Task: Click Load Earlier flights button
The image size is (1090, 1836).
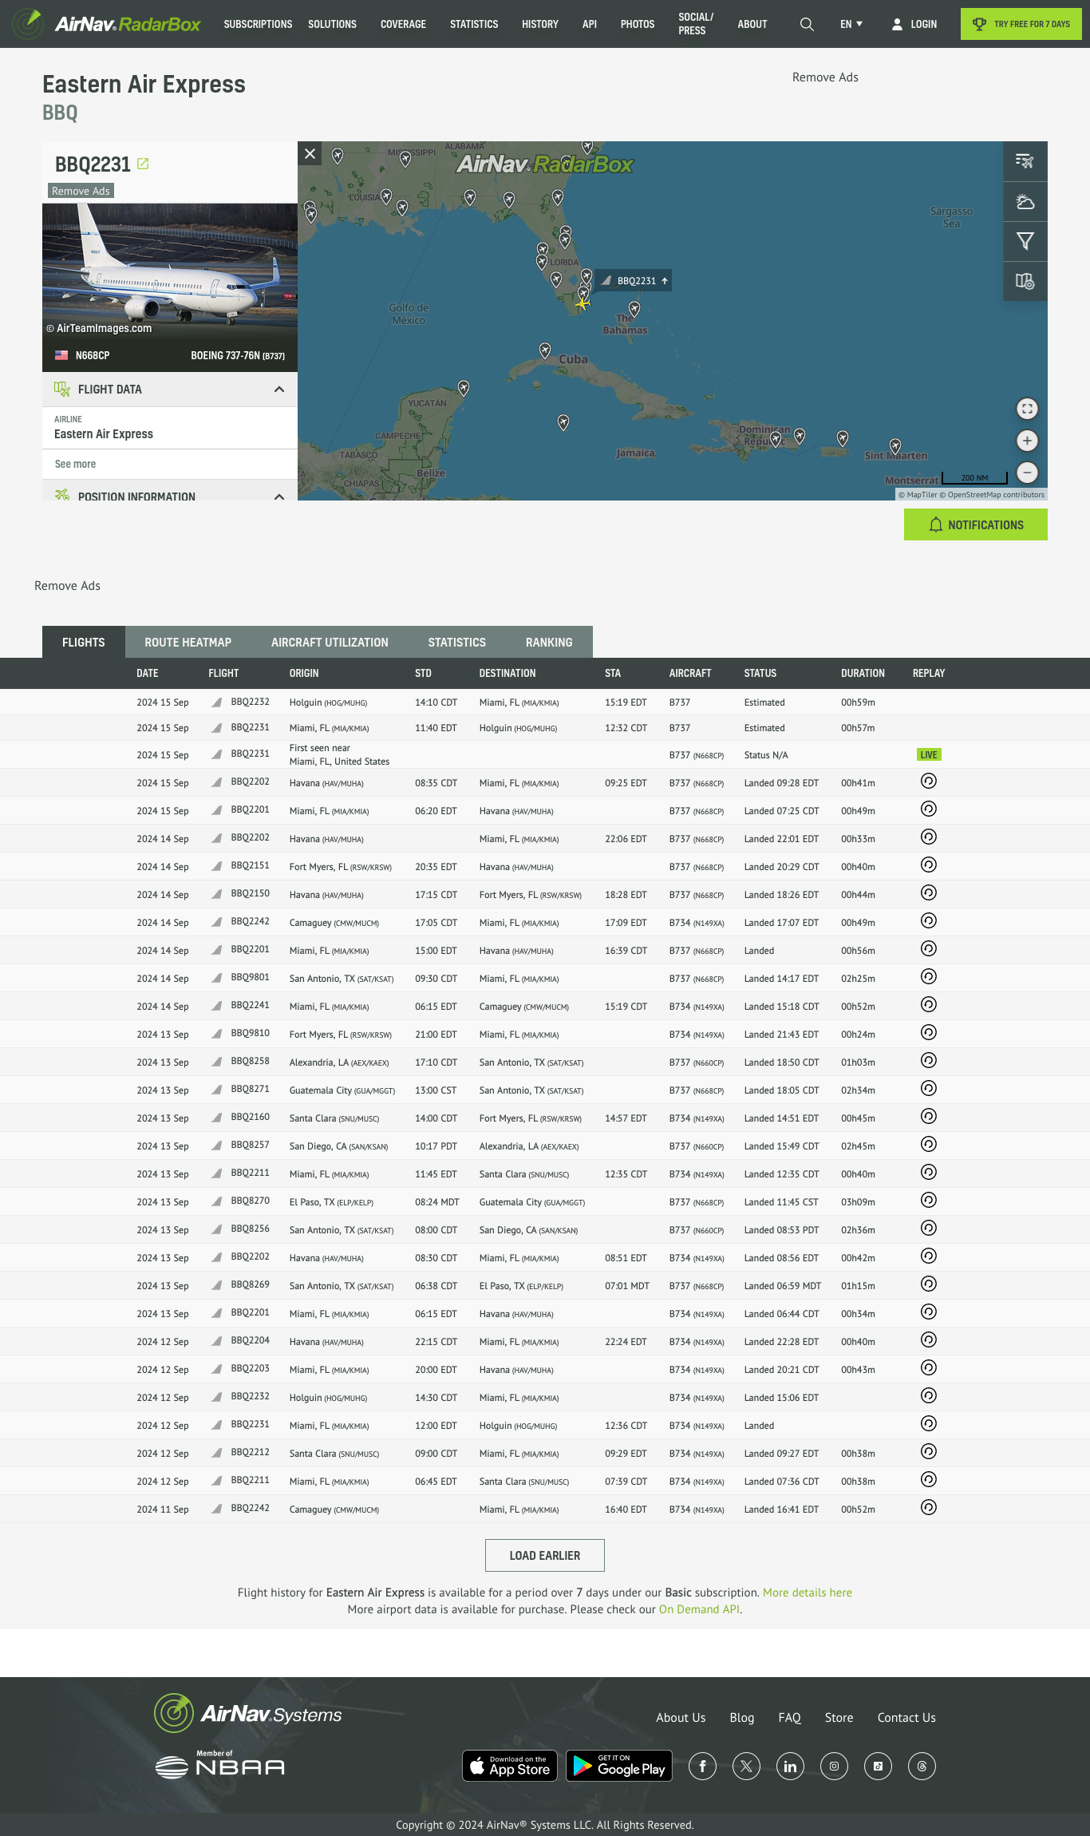Action: tap(545, 1555)
